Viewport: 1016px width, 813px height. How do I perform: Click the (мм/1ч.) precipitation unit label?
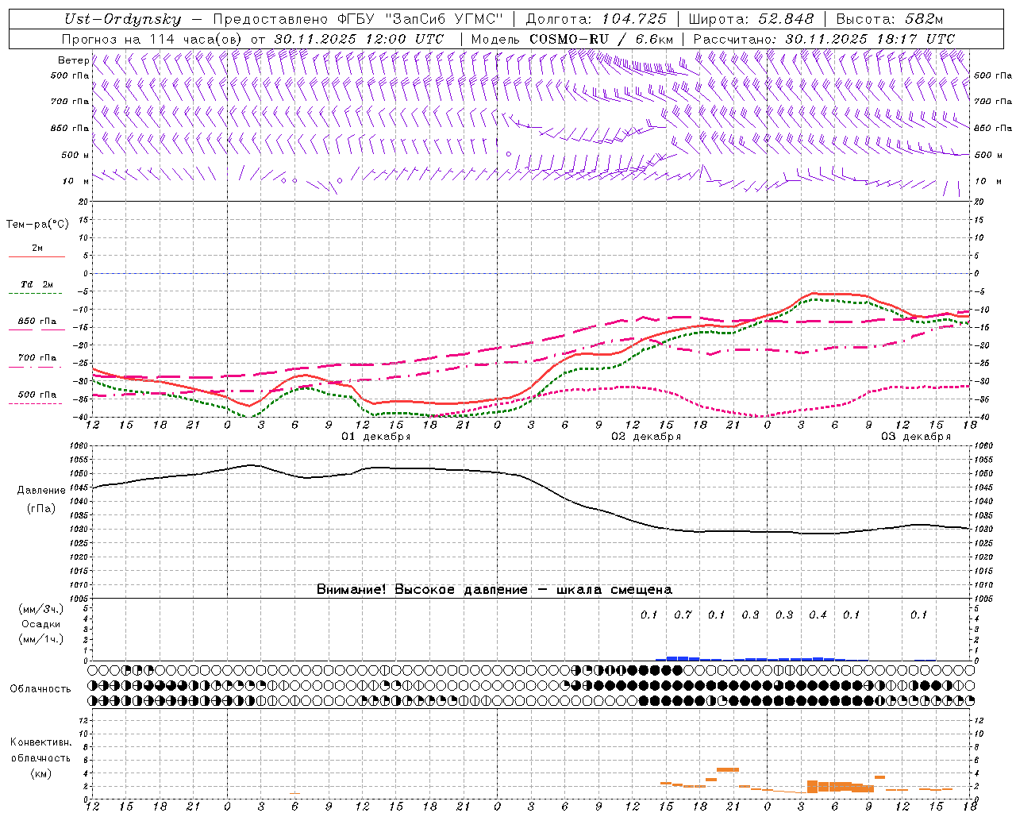coord(40,639)
